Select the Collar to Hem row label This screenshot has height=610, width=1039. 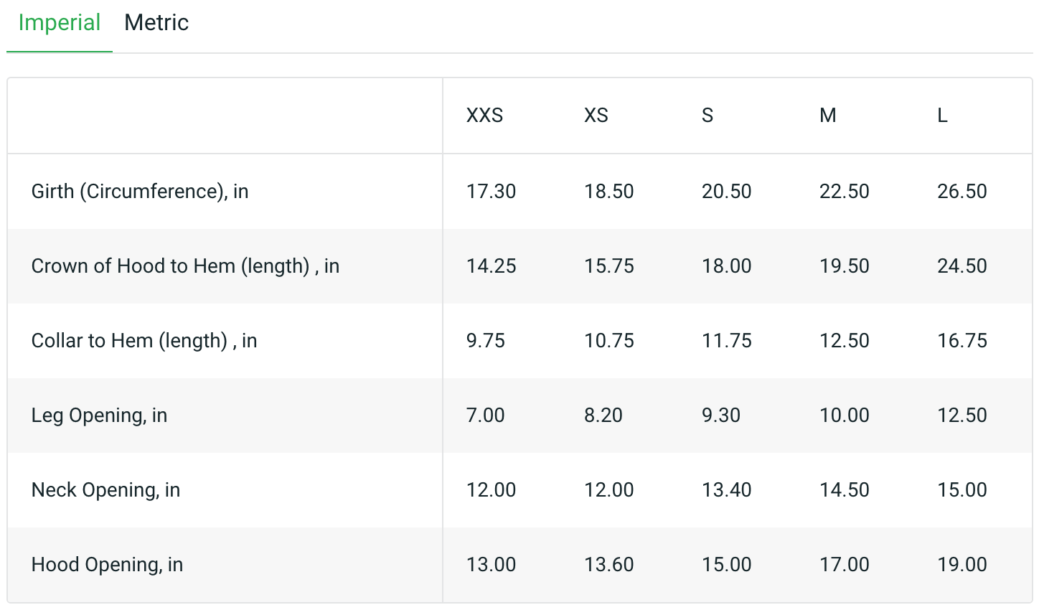tap(144, 341)
